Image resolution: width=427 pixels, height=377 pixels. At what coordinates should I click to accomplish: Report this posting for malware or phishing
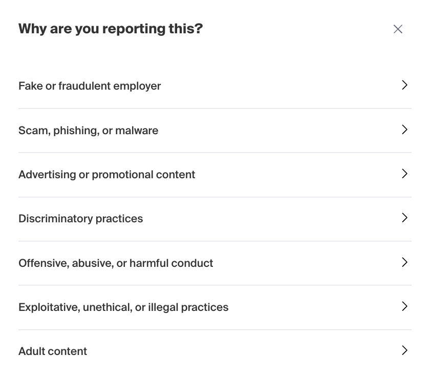(x=88, y=130)
